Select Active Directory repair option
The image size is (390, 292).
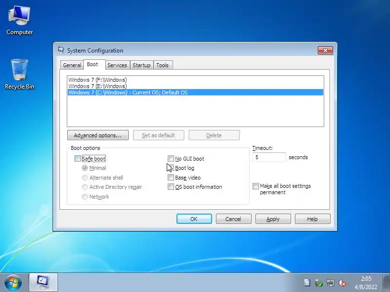tap(85, 187)
